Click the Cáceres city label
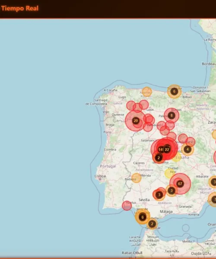216x259 pixels. [x=139, y=163]
